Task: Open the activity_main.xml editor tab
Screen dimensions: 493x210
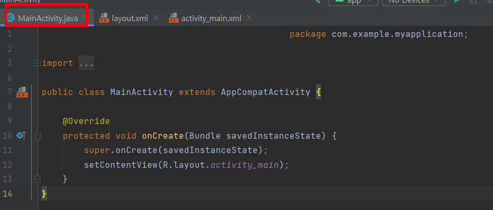Action: coord(211,18)
